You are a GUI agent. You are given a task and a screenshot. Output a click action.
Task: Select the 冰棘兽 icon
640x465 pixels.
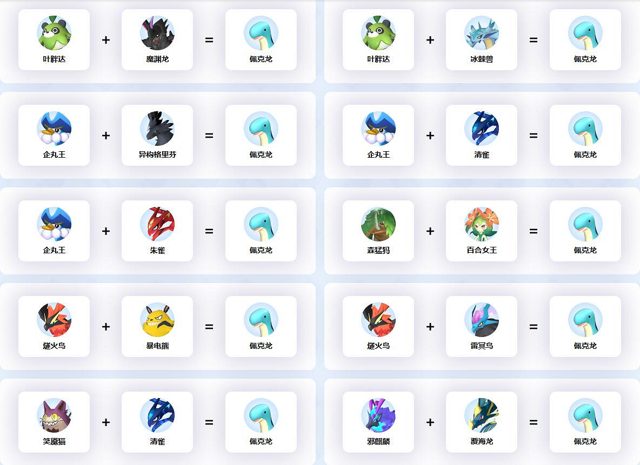[482, 33]
